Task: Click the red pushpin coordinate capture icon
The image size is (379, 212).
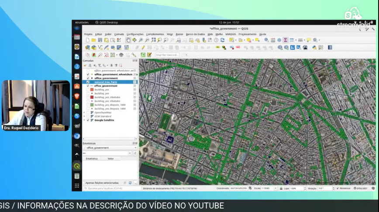Action: pyautogui.click(x=93, y=55)
